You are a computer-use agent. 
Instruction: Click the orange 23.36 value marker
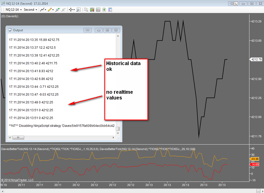click(254, 159)
